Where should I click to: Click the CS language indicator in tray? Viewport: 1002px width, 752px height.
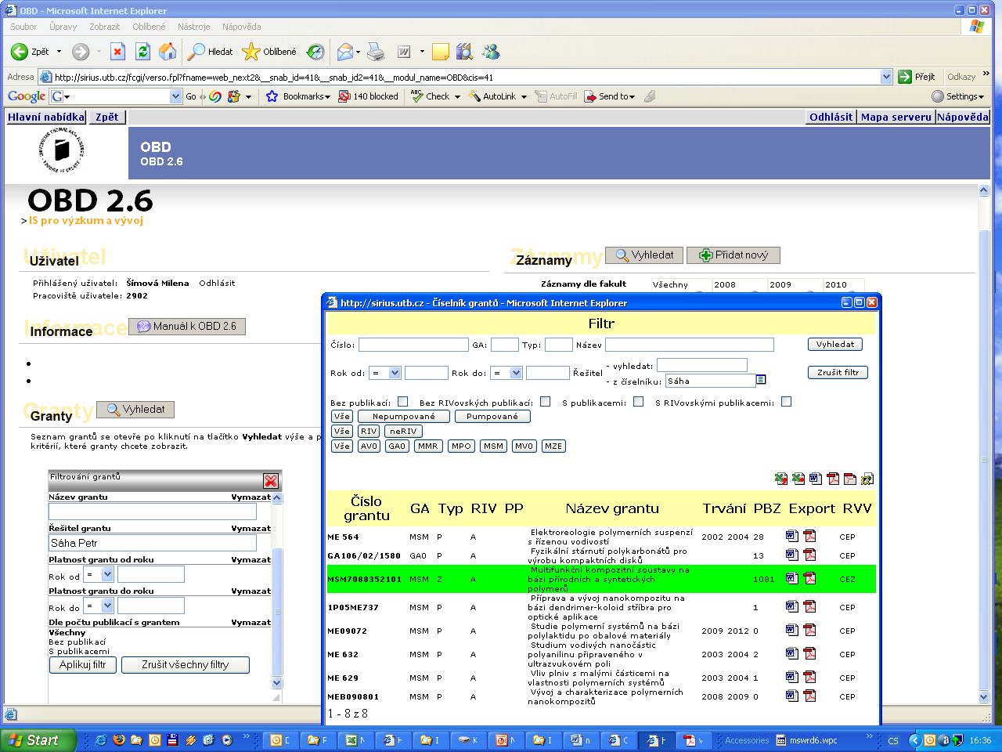coord(893,740)
